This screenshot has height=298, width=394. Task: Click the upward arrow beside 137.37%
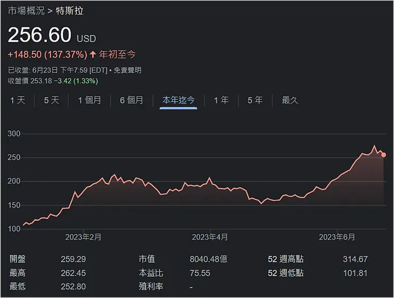click(93, 54)
